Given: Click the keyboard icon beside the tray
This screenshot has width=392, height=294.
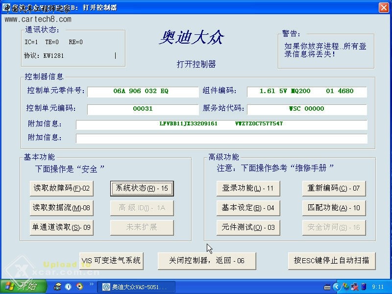Looking at the screenshot, I should (x=327, y=287).
